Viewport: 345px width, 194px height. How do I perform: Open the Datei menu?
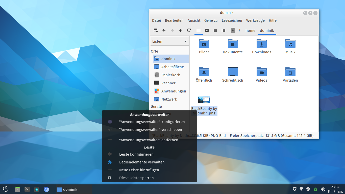click(156, 20)
